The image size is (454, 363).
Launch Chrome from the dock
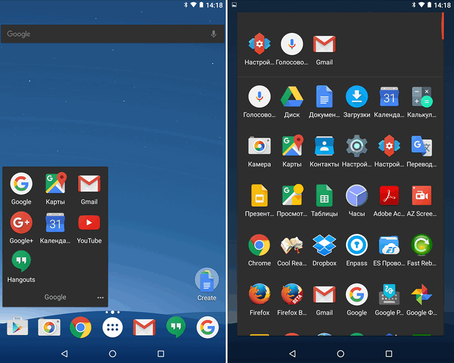[81, 327]
